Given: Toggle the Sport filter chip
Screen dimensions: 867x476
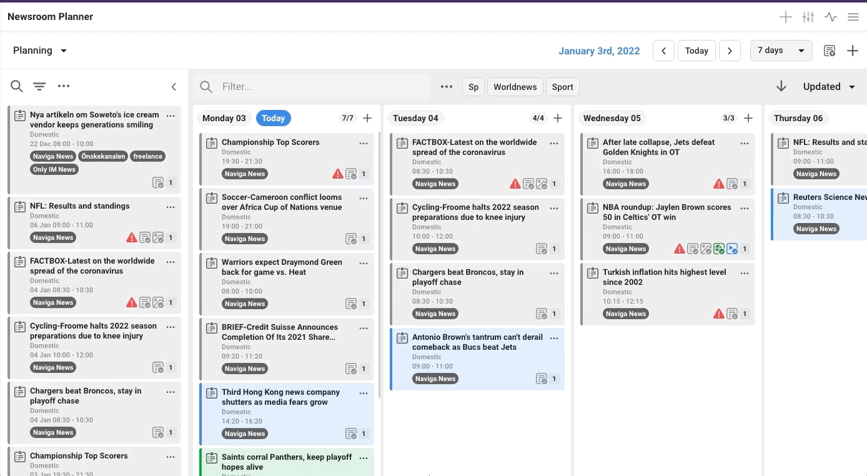Looking at the screenshot, I should click(562, 87).
